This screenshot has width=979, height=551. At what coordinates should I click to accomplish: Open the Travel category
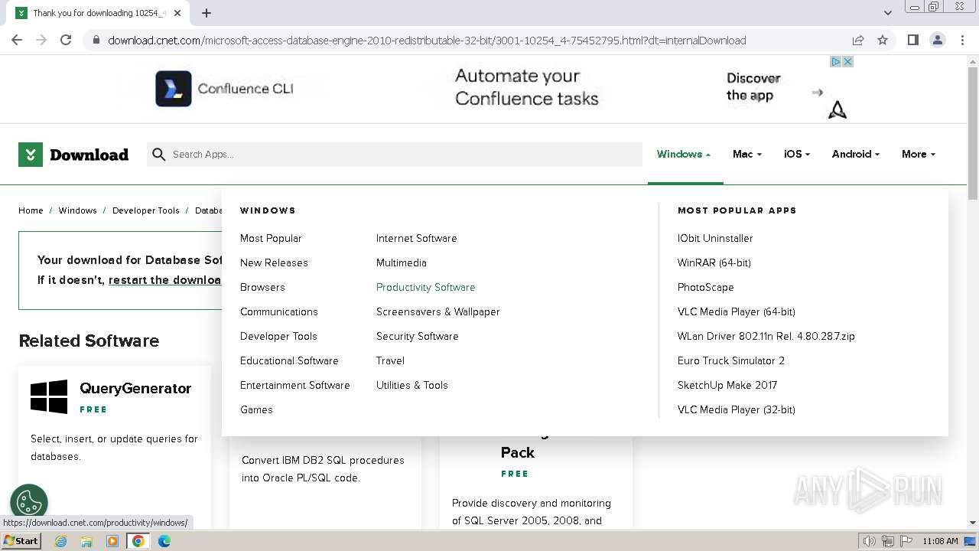(390, 361)
